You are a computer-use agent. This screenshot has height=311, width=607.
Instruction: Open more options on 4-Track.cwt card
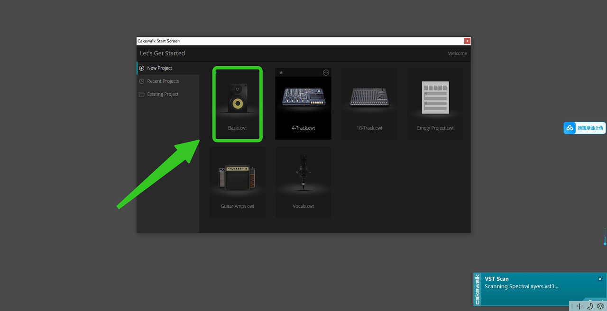tap(326, 72)
